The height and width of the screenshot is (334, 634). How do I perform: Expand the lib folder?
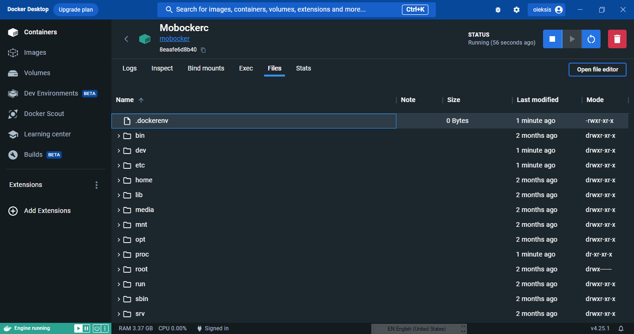coord(119,195)
